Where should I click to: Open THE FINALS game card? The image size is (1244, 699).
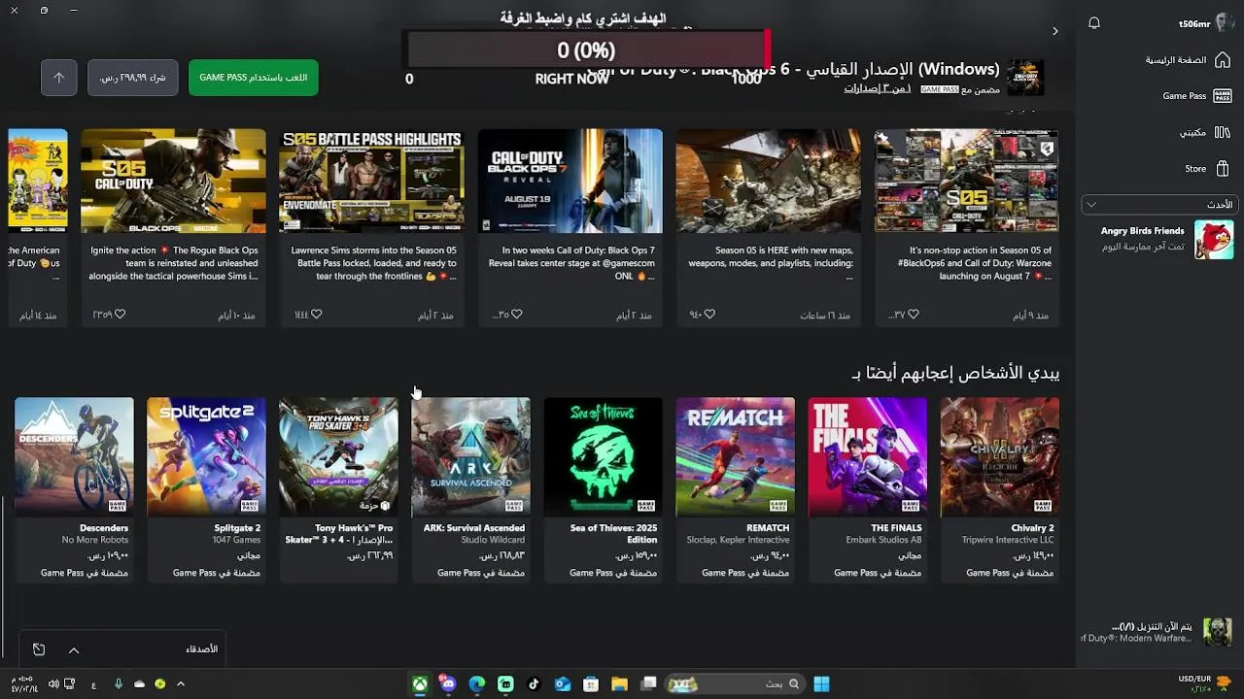[867, 489]
